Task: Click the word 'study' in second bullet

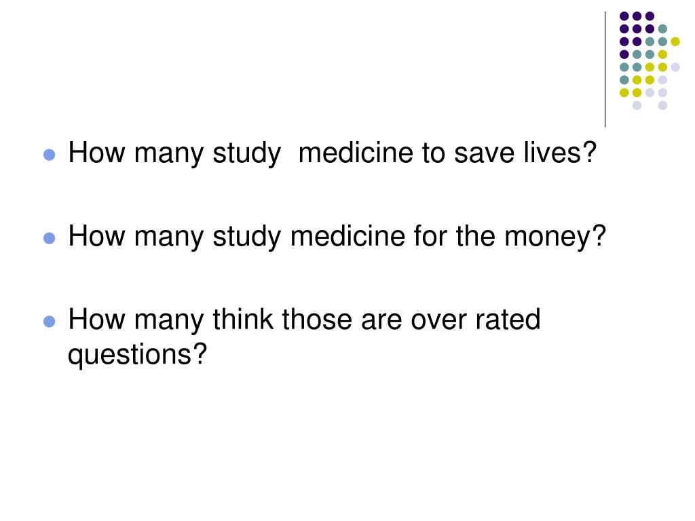Action: pos(247,237)
